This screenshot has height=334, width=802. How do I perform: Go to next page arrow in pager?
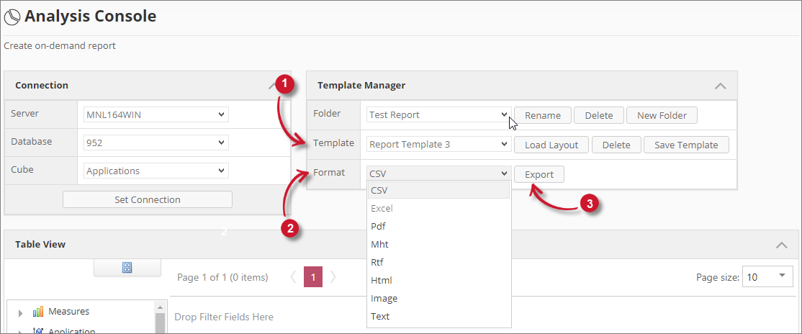click(333, 277)
